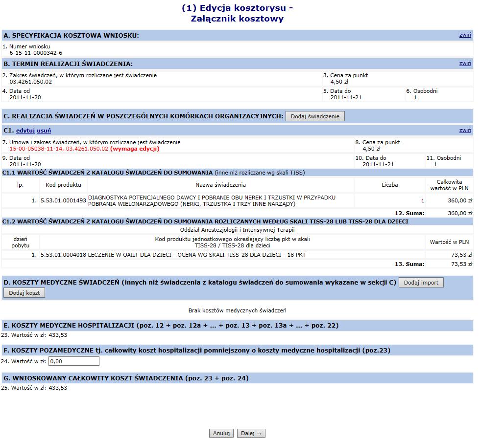Screen dimensions: 480x441
Task: Click the Anuluj button
Action: coord(221,433)
